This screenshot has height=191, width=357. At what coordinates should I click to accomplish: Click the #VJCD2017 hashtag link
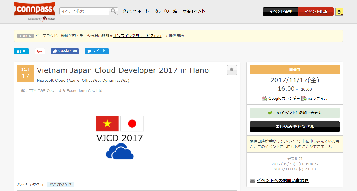61,184
